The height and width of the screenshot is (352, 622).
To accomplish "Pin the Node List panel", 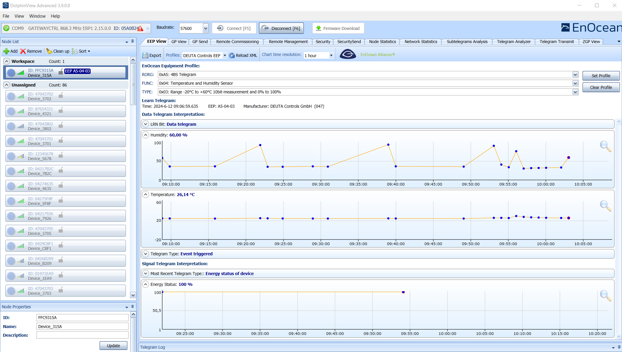I will pyautogui.click(x=132, y=41).
